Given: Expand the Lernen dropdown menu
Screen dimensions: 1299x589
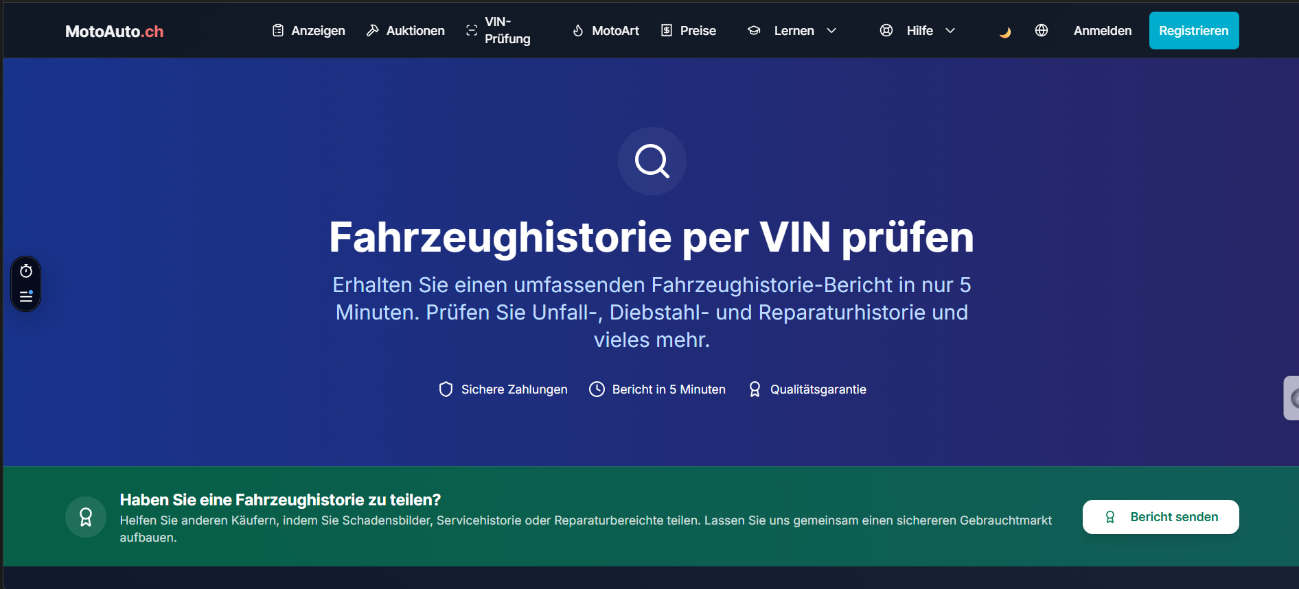Looking at the screenshot, I should pos(792,31).
